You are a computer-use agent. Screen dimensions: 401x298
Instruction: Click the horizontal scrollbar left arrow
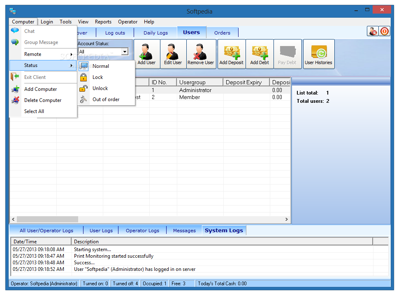(13, 219)
